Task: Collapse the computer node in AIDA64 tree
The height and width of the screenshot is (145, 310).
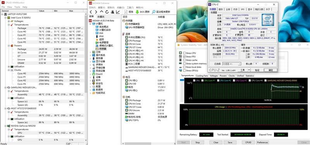Action: coord(90,24)
